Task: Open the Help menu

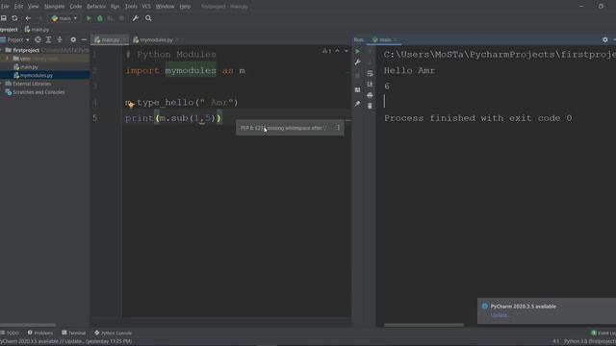Action: click(x=185, y=7)
